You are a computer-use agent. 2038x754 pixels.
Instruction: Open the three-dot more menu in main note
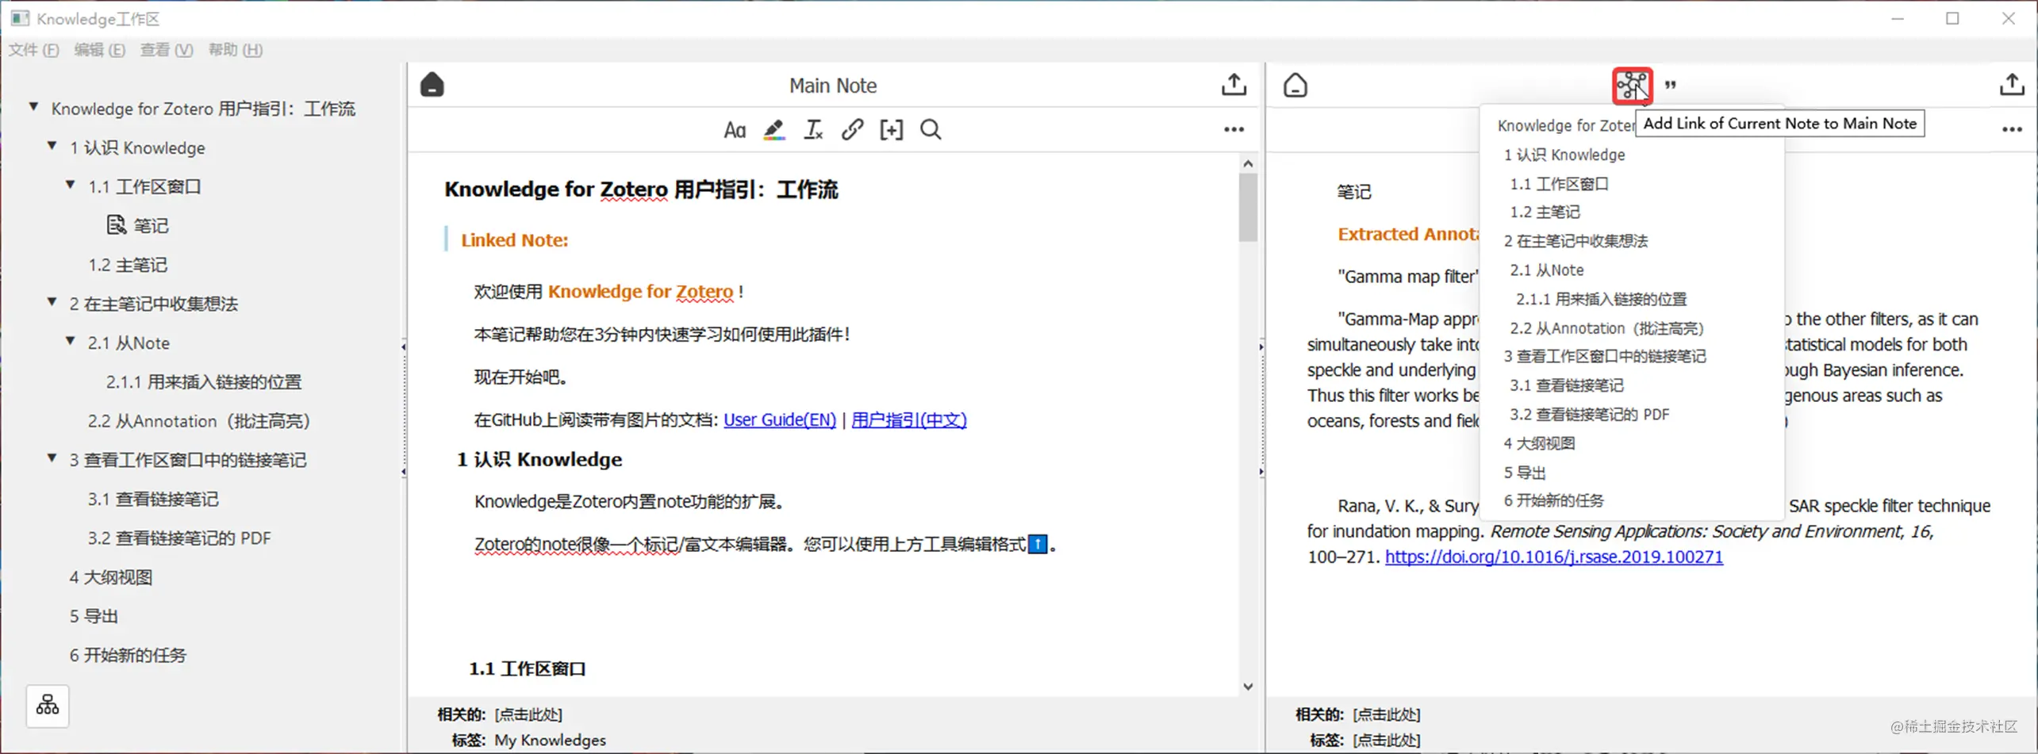[1234, 130]
